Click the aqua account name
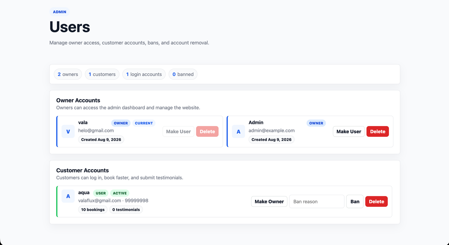The width and height of the screenshot is (449, 245). 84,193
